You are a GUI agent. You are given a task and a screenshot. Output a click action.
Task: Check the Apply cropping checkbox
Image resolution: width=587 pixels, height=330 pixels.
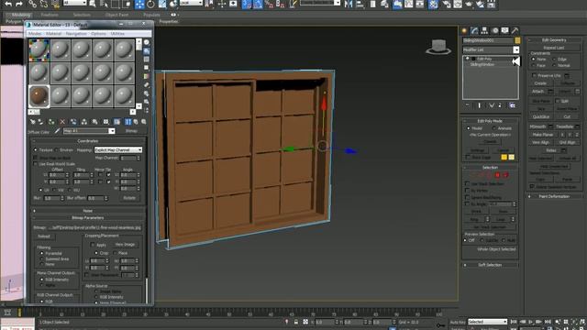coord(92,245)
